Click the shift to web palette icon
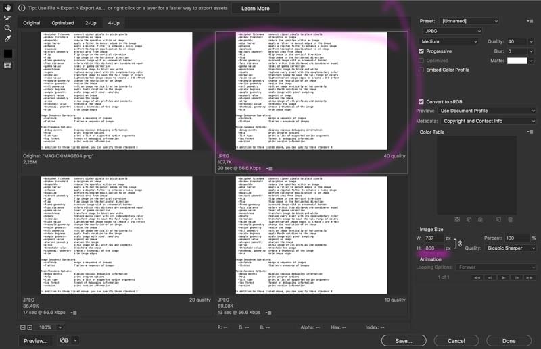The height and width of the screenshot is (349, 541). [x=469, y=219]
